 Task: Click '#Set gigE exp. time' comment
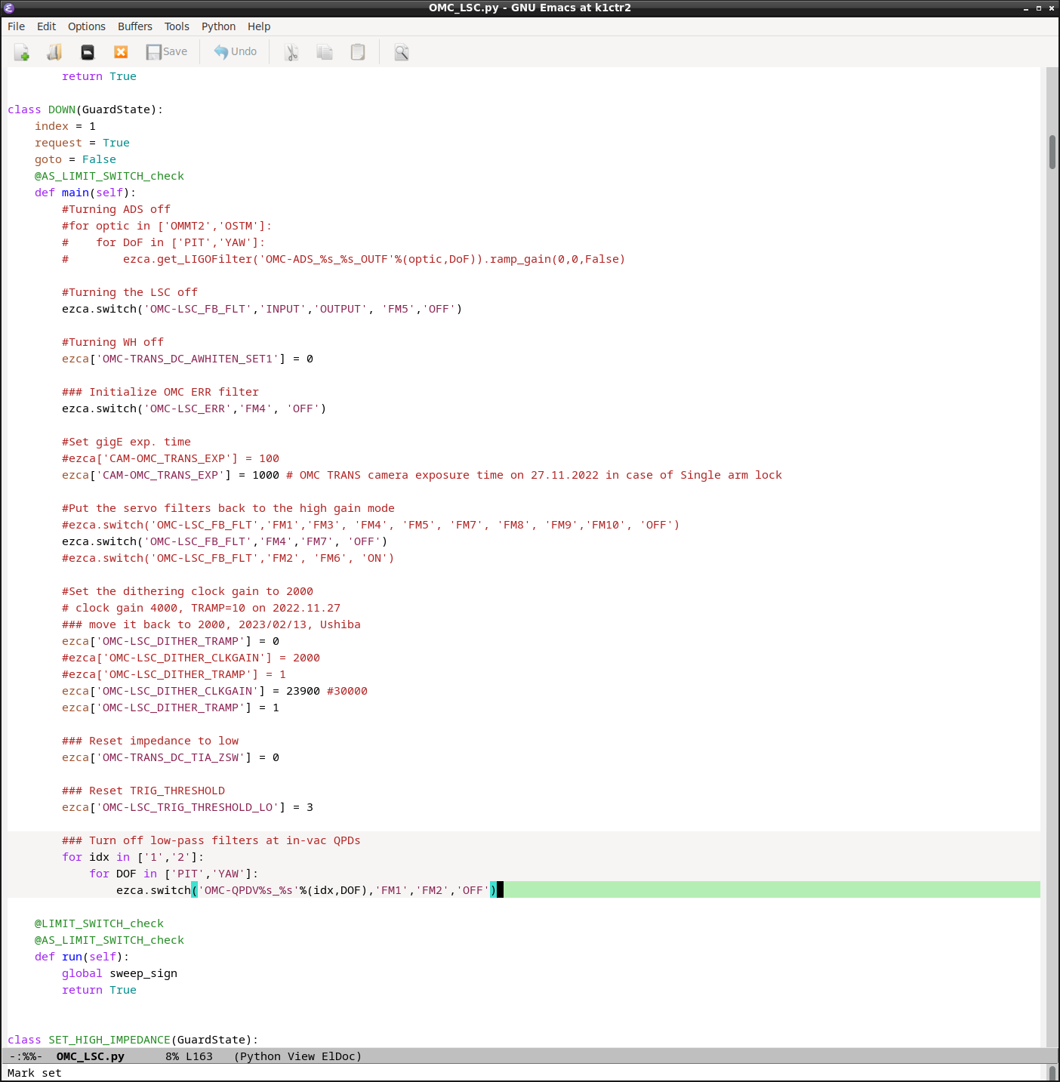126,442
